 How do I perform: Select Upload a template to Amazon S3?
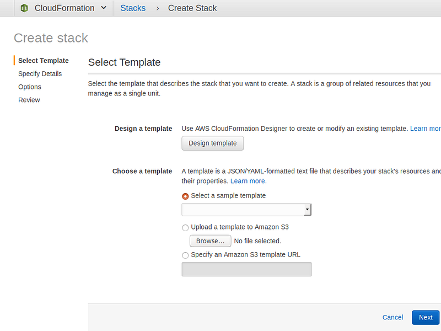[185, 228]
